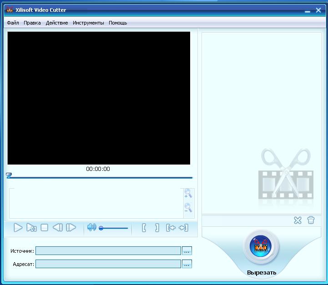Zoom out on the timeline
Screen dimensions: 328x285
[188, 207]
